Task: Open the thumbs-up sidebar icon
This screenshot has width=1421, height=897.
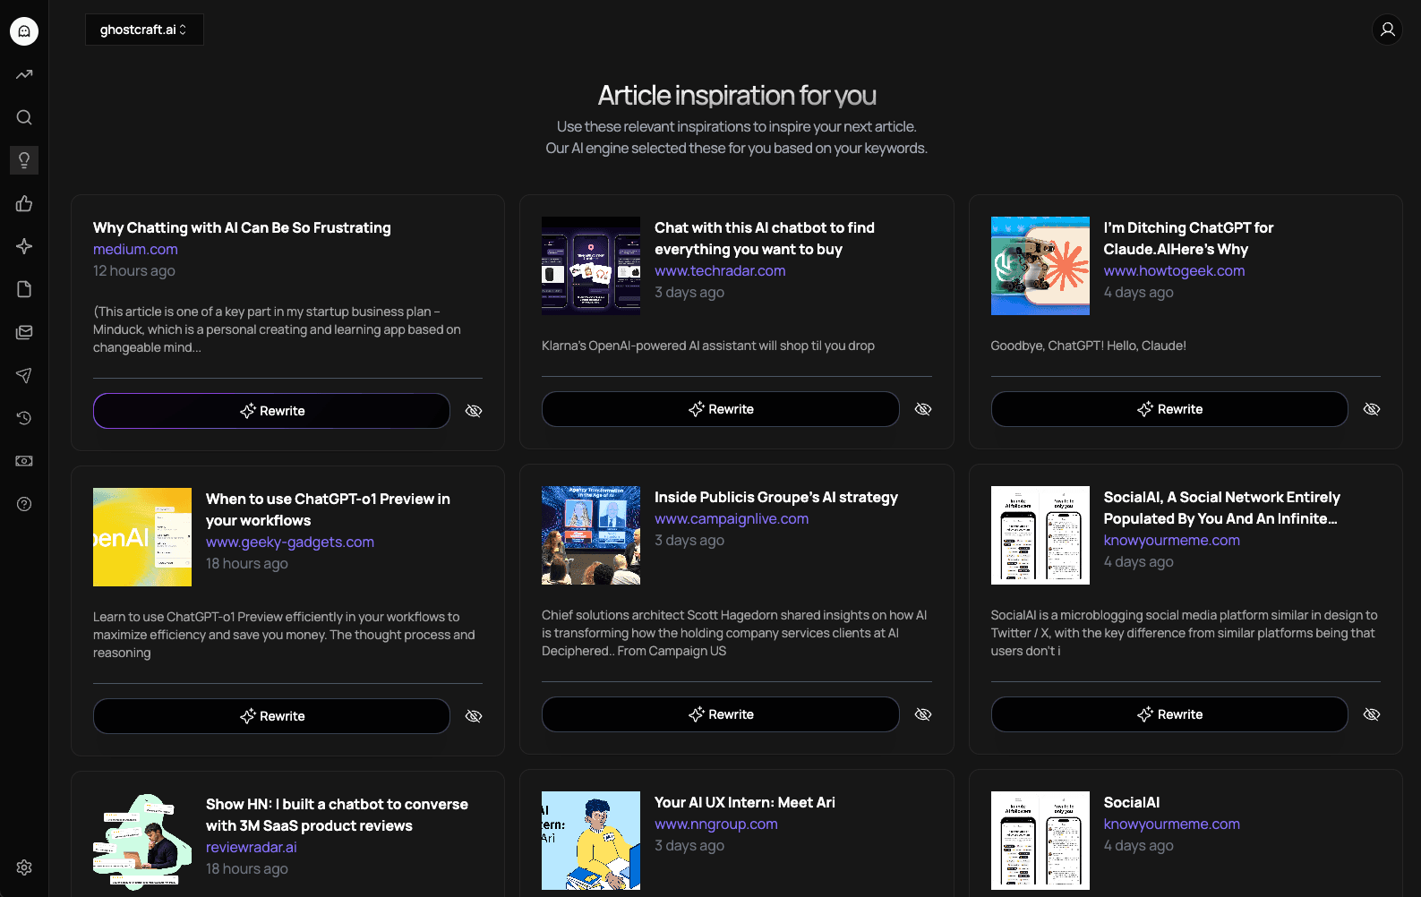Action: 24,203
